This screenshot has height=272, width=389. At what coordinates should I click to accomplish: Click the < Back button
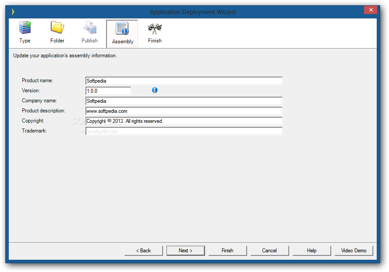click(x=144, y=251)
